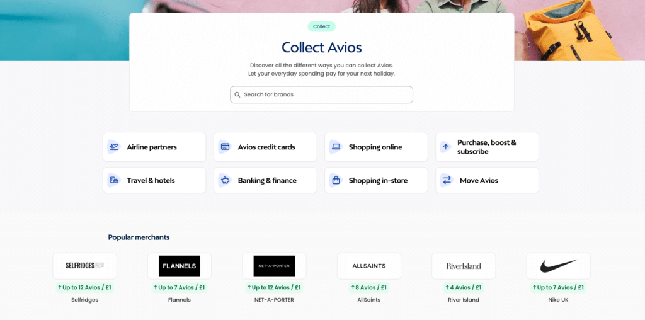Click the airplane icon on Airline partners
Image resolution: width=645 pixels, height=320 pixels.
tap(115, 147)
